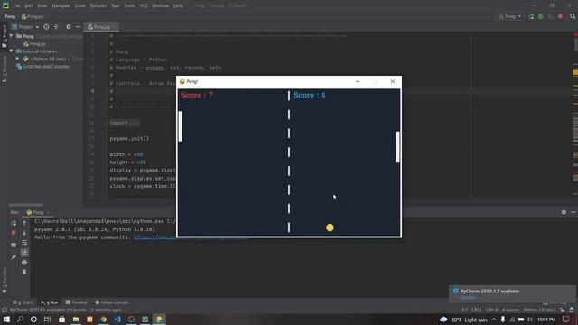Click the Python 3.8 (abc) interpreter status entry
578x325 pixels.
click(539, 310)
